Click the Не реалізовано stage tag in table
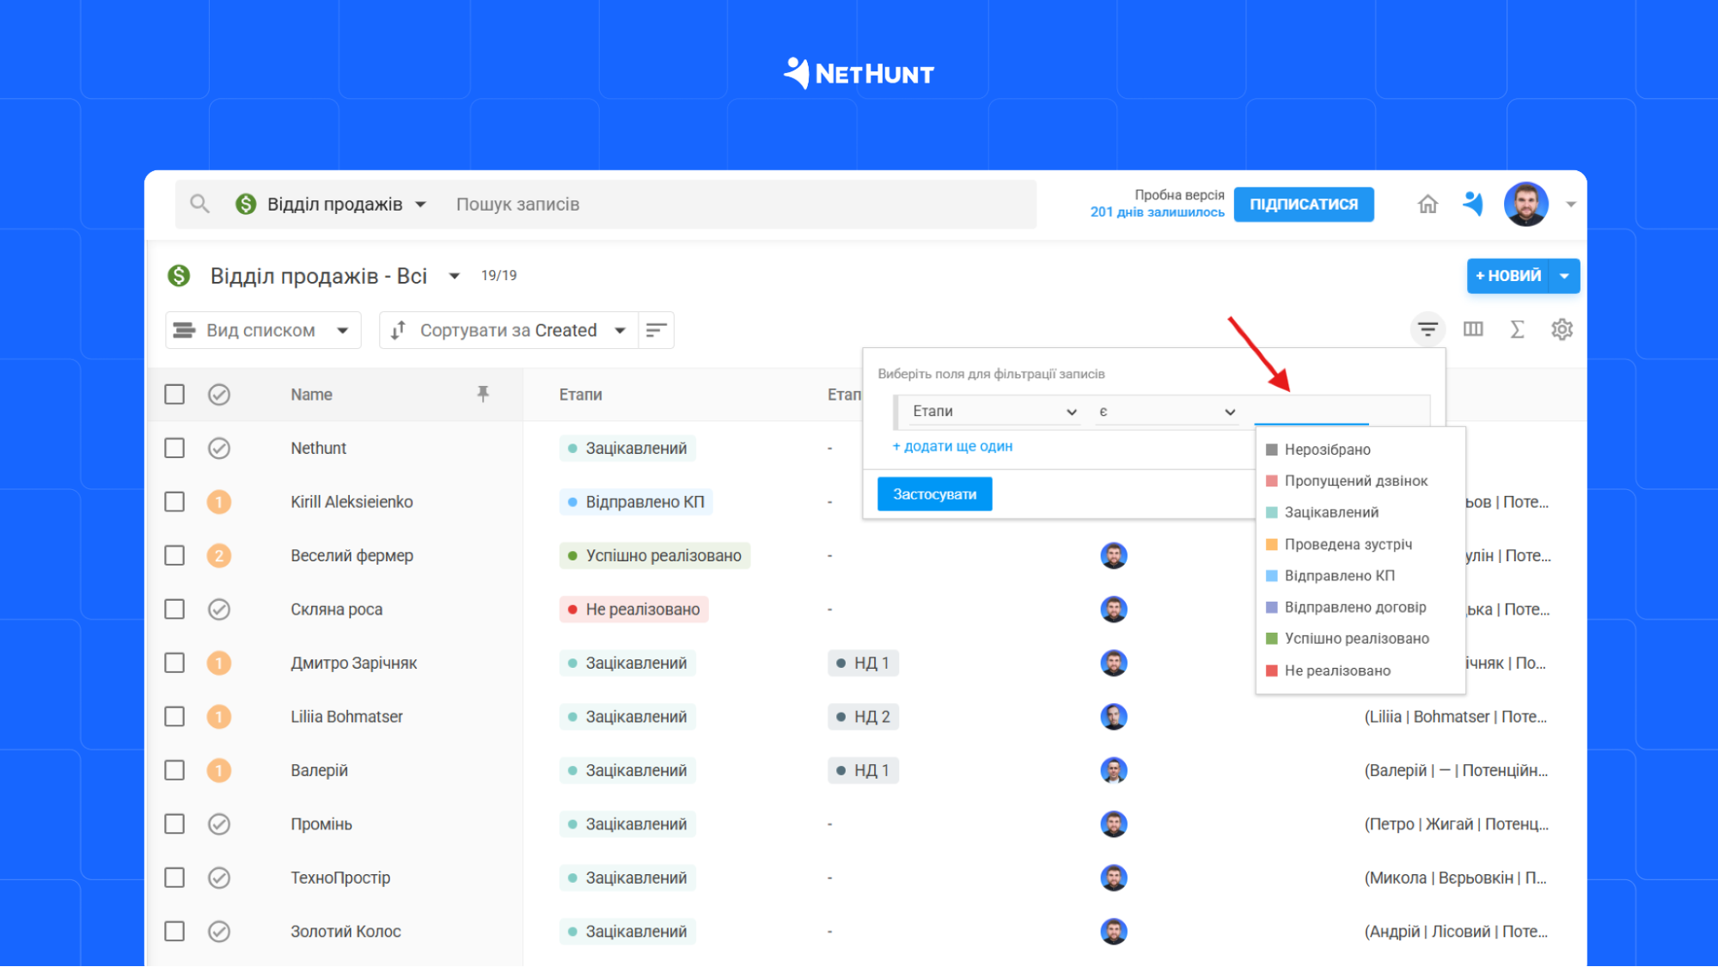The image size is (1718, 967). click(633, 609)
